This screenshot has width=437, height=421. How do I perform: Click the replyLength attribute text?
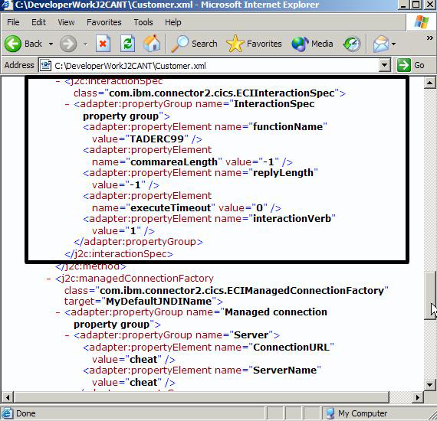tap(283, 173)
